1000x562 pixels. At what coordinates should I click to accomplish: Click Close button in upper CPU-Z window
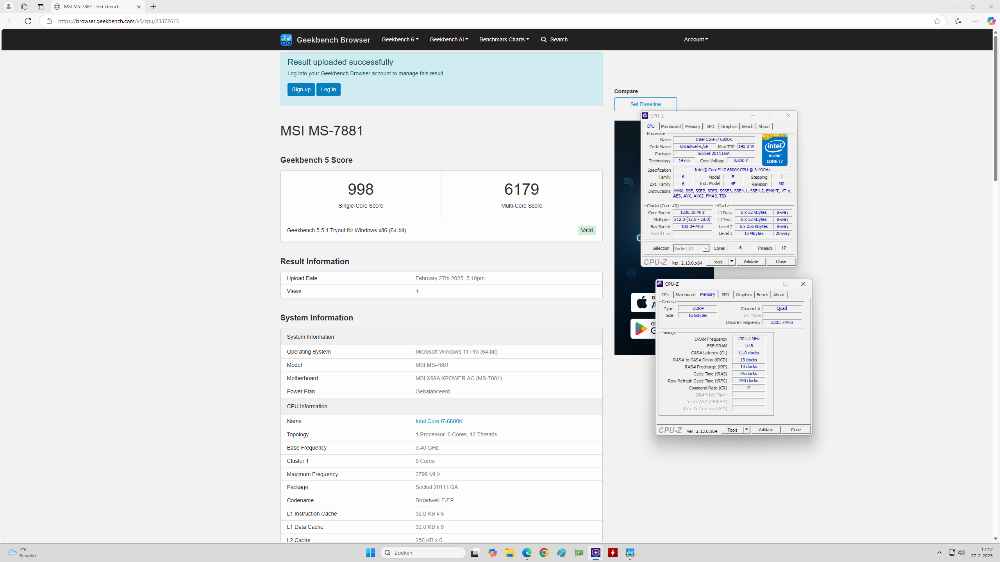(781, 261)
